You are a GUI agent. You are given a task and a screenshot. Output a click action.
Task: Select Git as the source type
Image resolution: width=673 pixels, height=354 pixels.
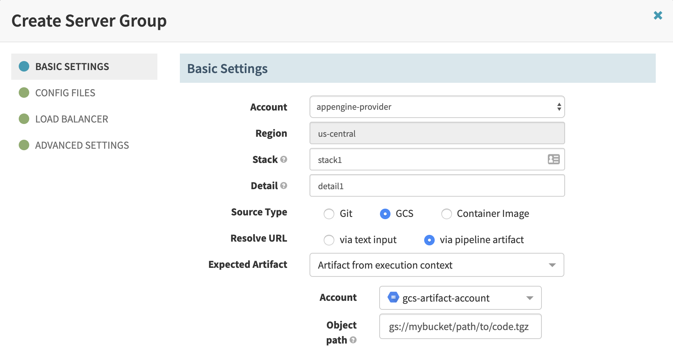coord(329,214)
